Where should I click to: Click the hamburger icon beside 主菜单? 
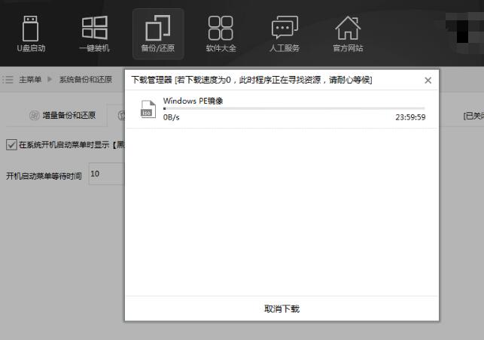click(x=8, y=79)
